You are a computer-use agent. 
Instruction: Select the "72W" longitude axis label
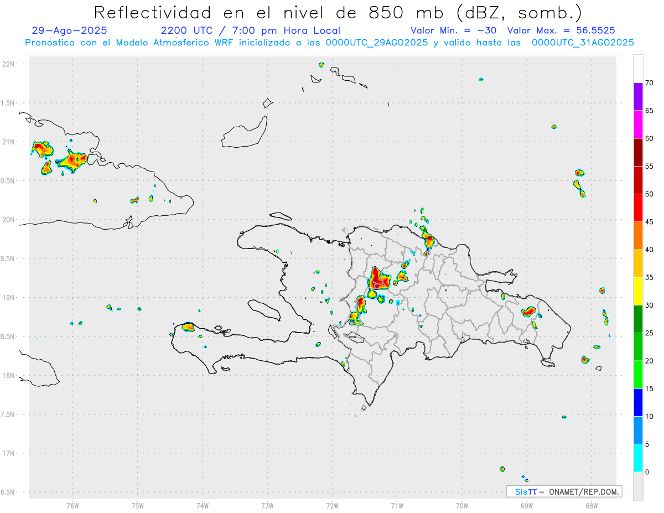pos(332,505)
